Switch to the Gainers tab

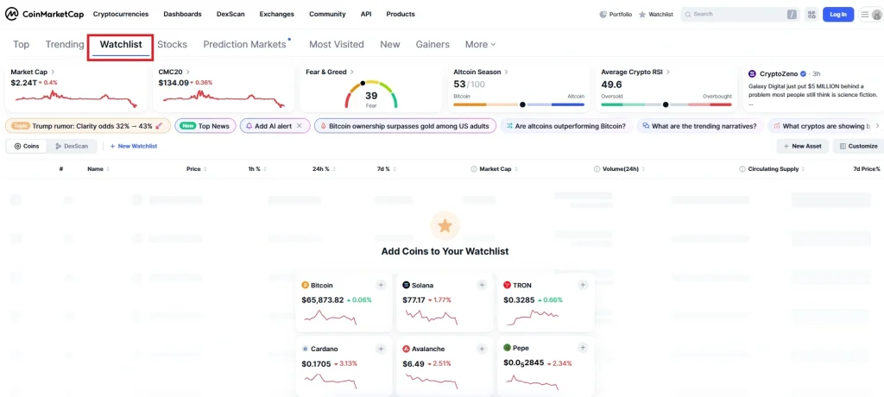[x=433, y=45]
